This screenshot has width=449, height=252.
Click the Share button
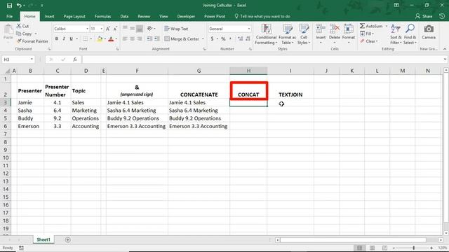[424, 17]
